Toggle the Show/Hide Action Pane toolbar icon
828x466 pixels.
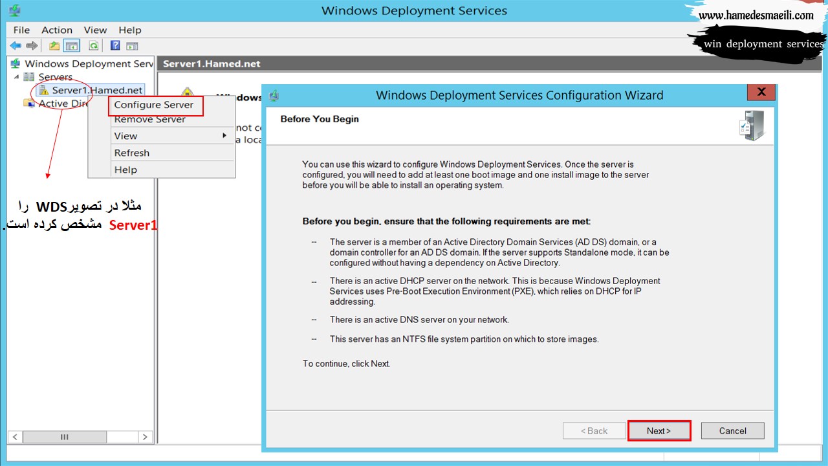(x=132, y=46)
